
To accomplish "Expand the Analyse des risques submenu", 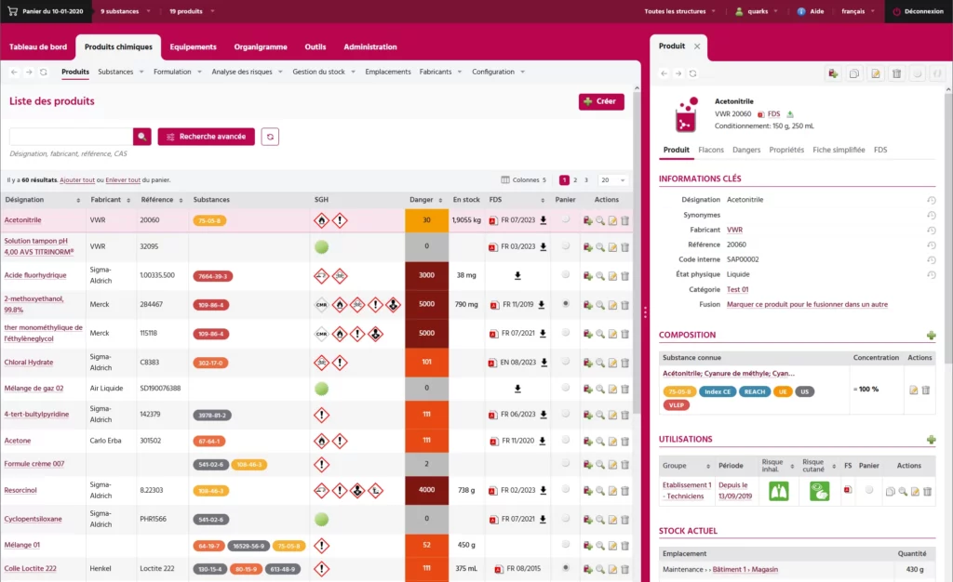I will [x=247, y=72].
